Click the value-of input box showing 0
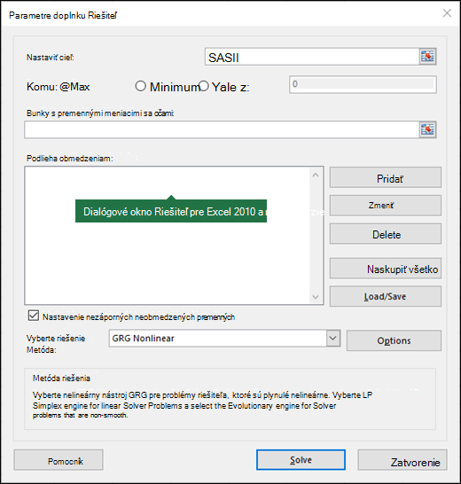 (x=363, y=84)
